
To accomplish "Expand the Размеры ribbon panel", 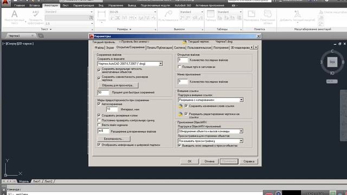I will [124, 29].
